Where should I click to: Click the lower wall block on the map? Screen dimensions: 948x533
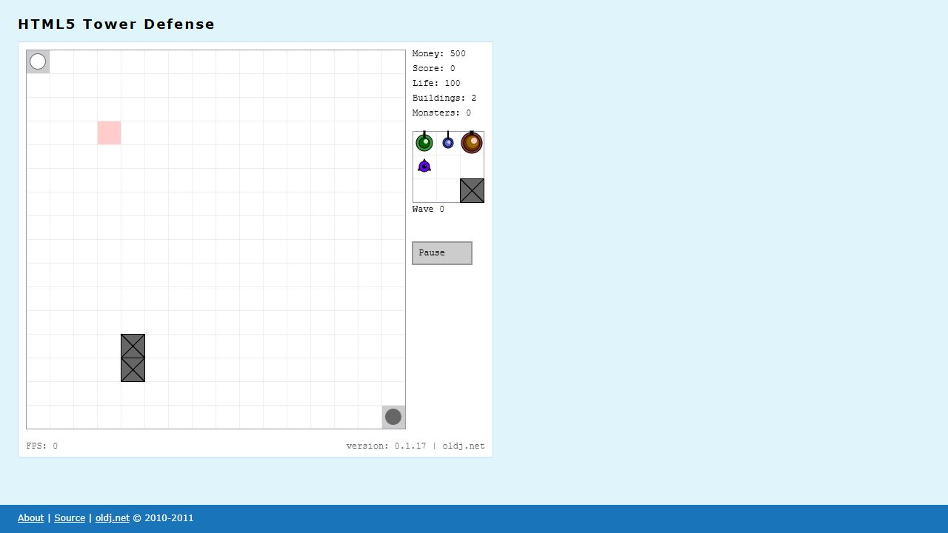(x=133, y=369)
